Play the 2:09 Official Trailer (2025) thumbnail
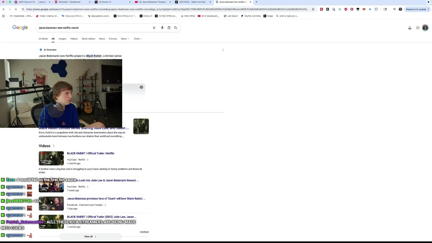Image resolution: width=432 pixels, height=243 pixels. coord(51,222)
